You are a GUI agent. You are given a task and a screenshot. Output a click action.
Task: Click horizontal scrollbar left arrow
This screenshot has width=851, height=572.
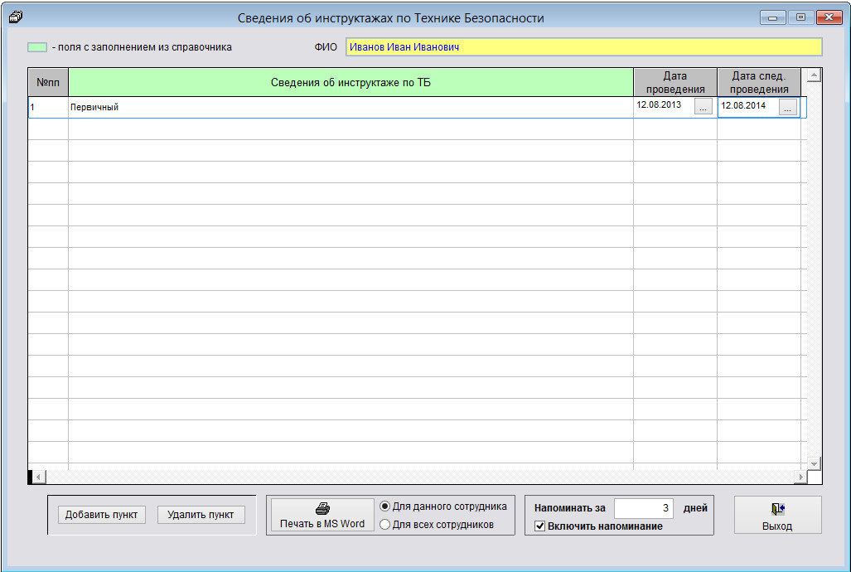[39, 477]
